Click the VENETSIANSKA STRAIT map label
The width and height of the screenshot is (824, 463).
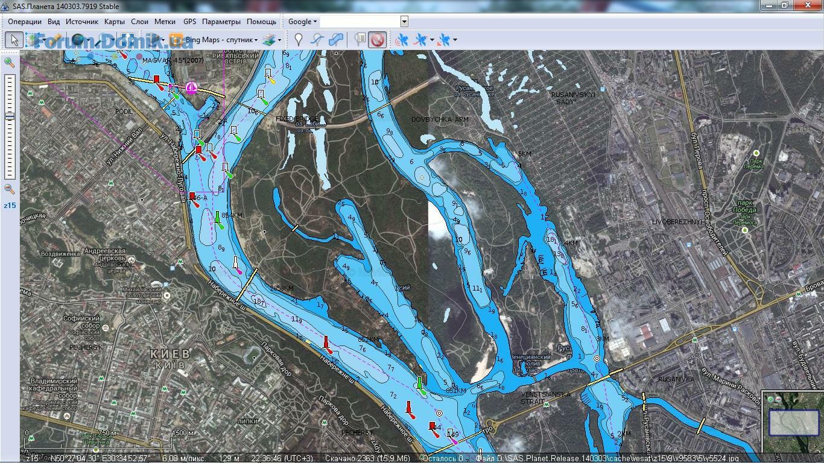tap(546, 398)
